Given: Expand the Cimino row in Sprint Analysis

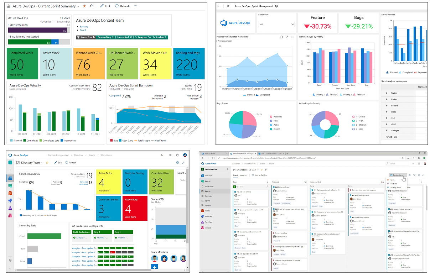Looking at the screenshot, I should (x=387, y=93).
